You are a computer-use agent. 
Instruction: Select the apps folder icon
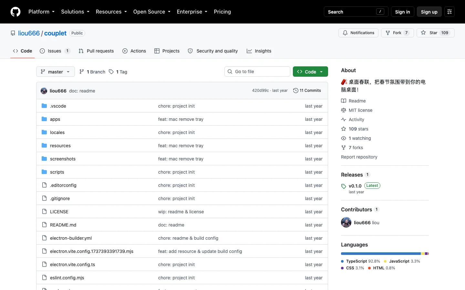44,119
